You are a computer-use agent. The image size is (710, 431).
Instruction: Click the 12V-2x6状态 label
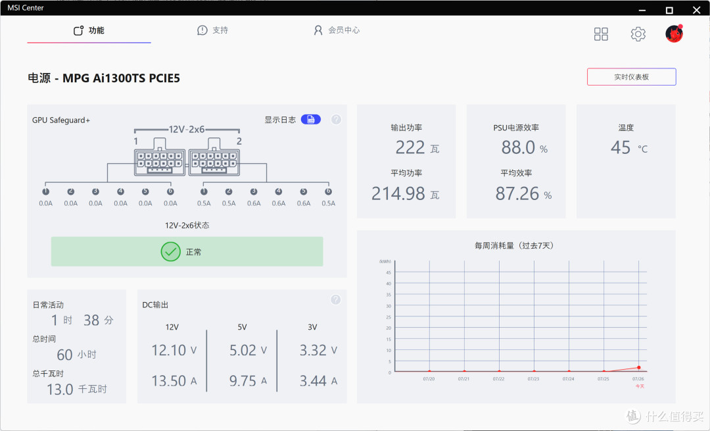click(187, 225)
